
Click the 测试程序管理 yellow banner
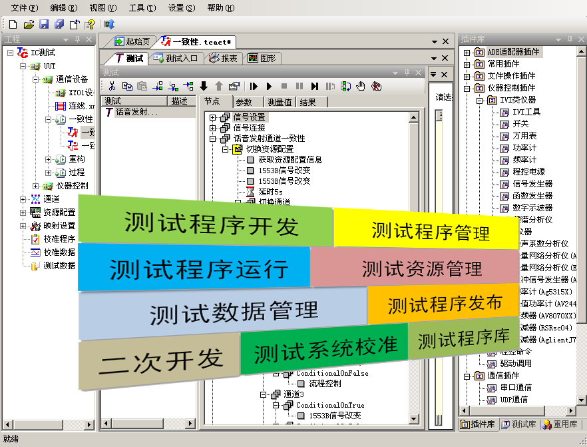click(x=426, y=230)
